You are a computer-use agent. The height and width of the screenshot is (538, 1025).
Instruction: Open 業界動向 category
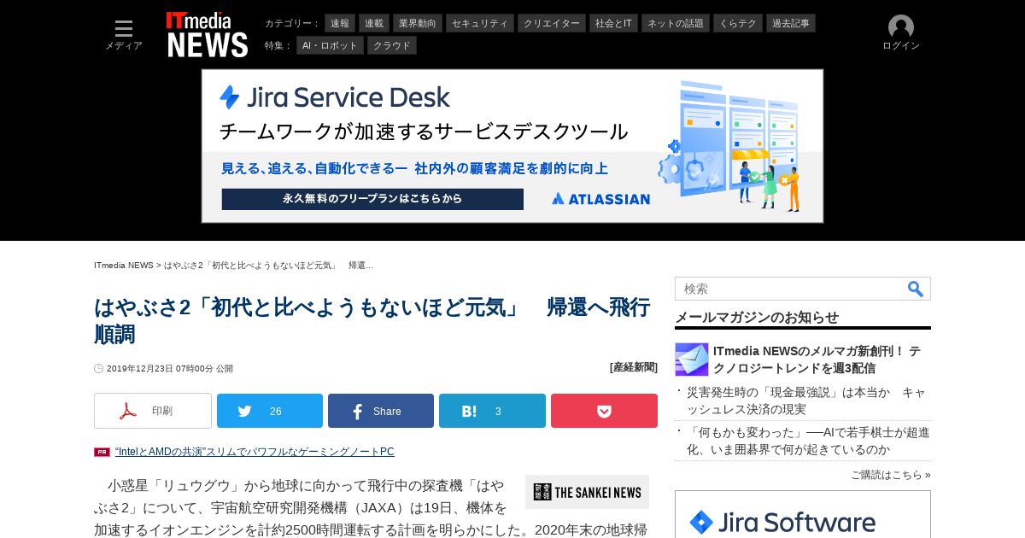coord(417,23)
